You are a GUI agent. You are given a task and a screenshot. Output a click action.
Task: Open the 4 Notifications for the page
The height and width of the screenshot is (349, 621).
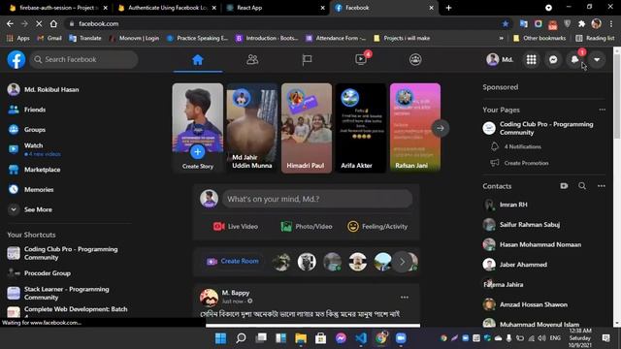522,146
